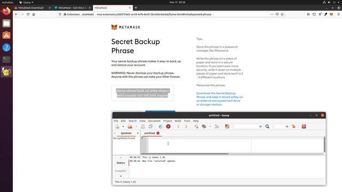Viewport: 342px width, 192px height.
Task: Switch to the MetaMask – Get this Extension tab
Action: [x=73, y=7]
